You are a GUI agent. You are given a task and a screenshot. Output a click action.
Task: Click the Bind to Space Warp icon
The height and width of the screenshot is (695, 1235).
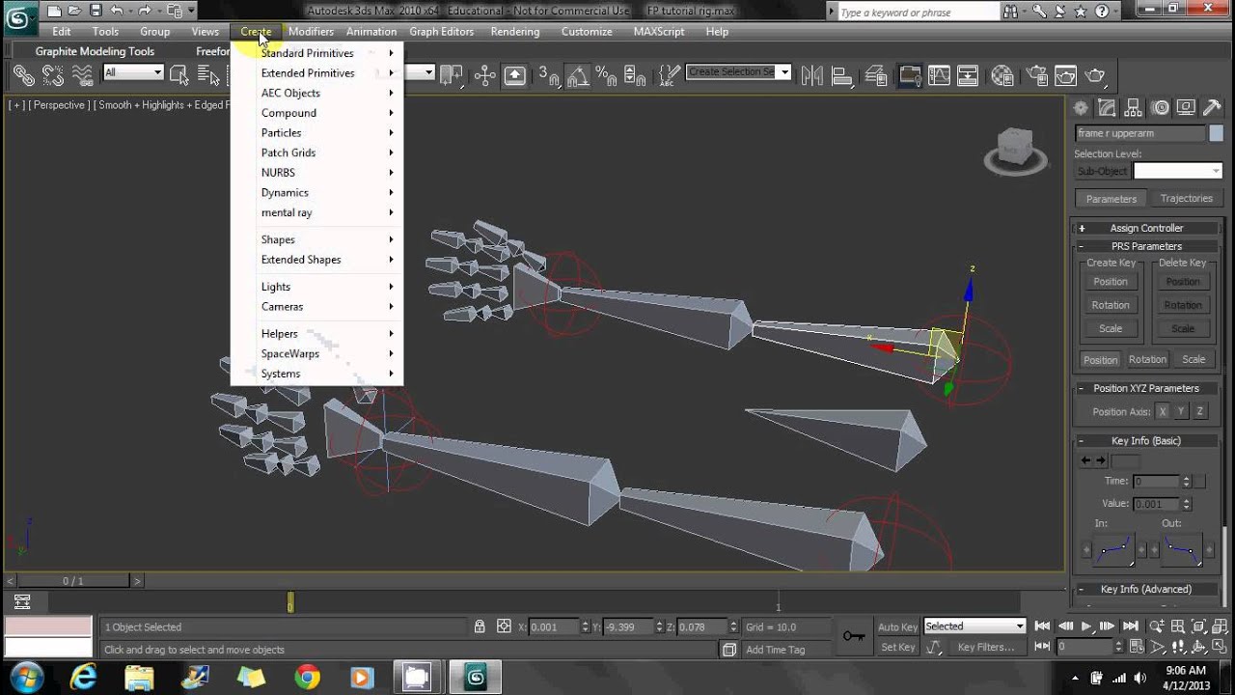[83, 75]
